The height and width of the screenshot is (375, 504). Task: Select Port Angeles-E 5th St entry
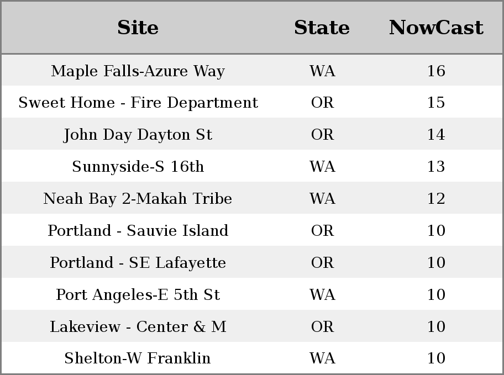pyautogui.click(x=138, y=295)
